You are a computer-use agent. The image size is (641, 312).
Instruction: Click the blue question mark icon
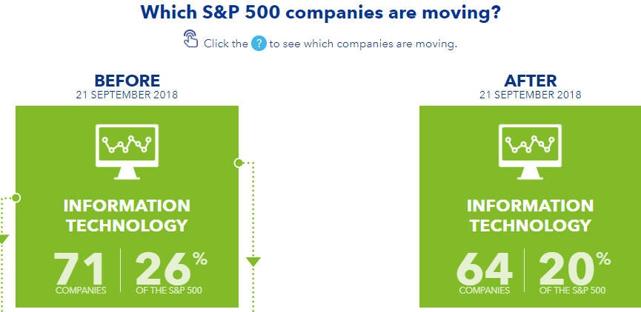pyautogui.click(x=259, y=43)
